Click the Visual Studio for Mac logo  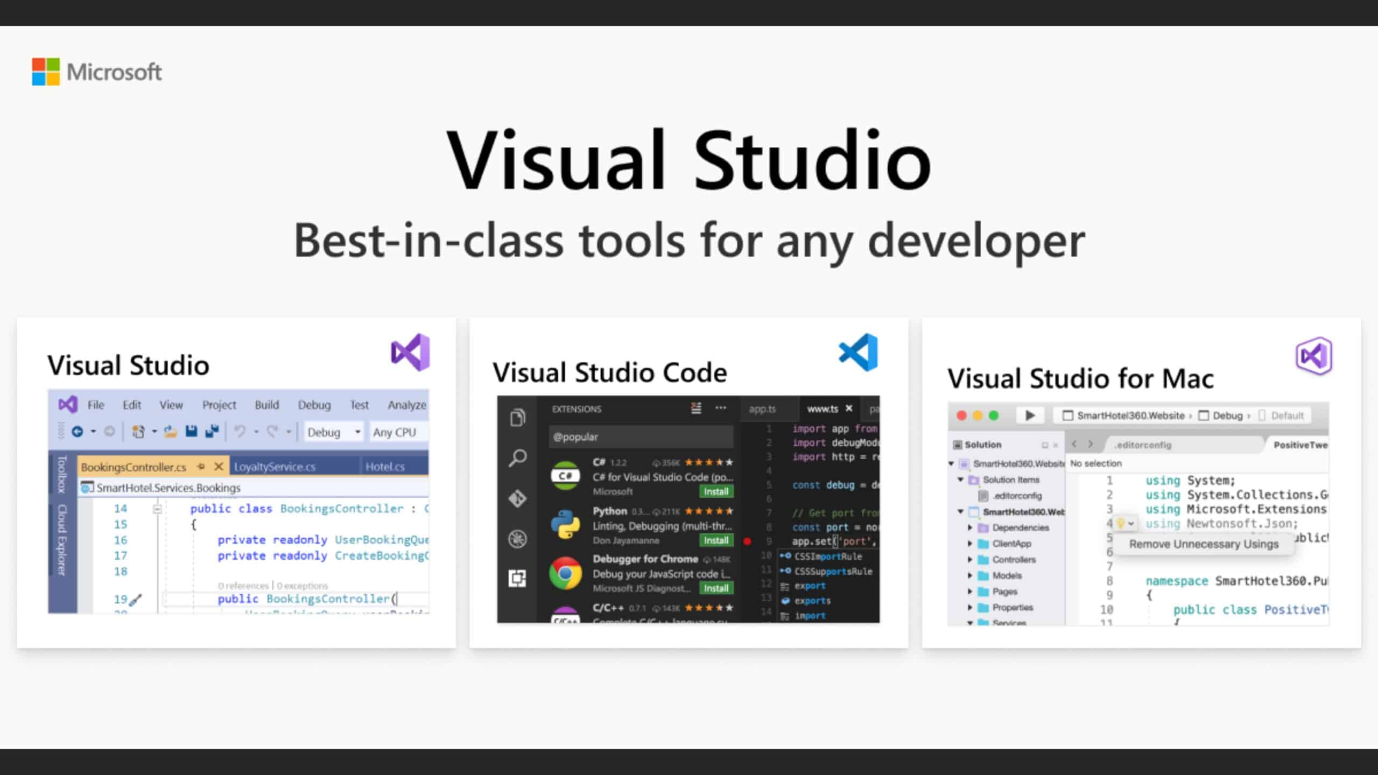point(1314,356)
